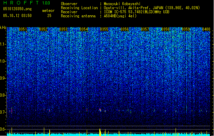Select the Ogata-vill. Akita-Pref. JAPAN location text
This screenshot has width=214, height=136.
152,8
